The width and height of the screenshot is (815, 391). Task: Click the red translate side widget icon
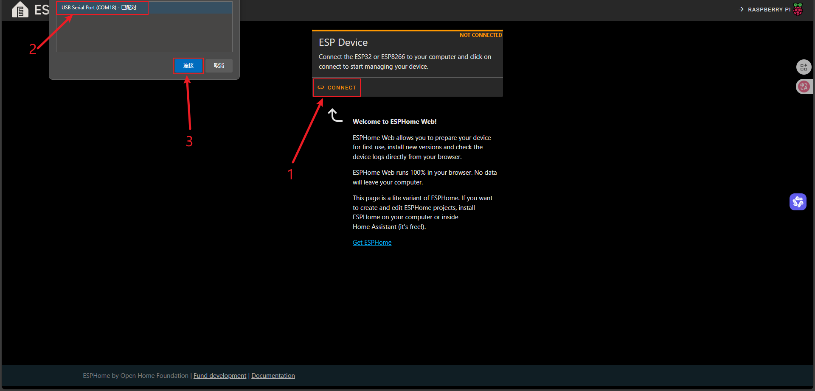804,87
